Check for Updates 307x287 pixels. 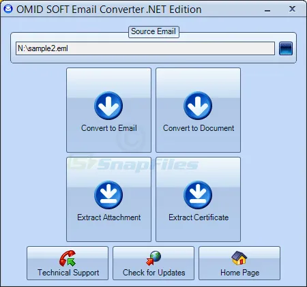(x=153, y=263)
